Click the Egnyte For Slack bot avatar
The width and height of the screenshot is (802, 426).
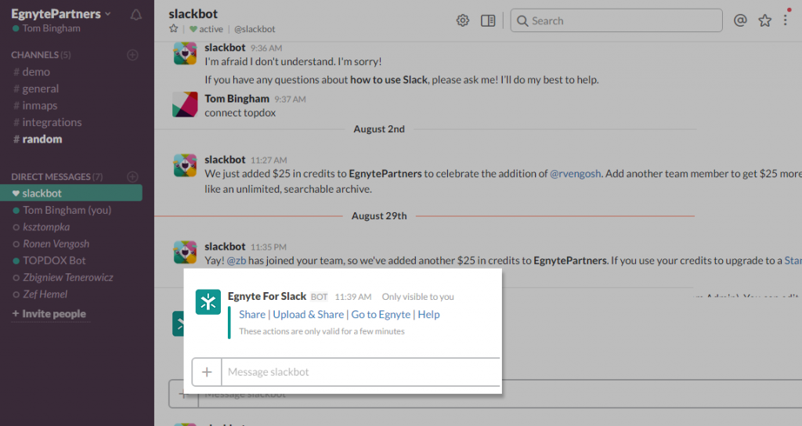point(208,302)
